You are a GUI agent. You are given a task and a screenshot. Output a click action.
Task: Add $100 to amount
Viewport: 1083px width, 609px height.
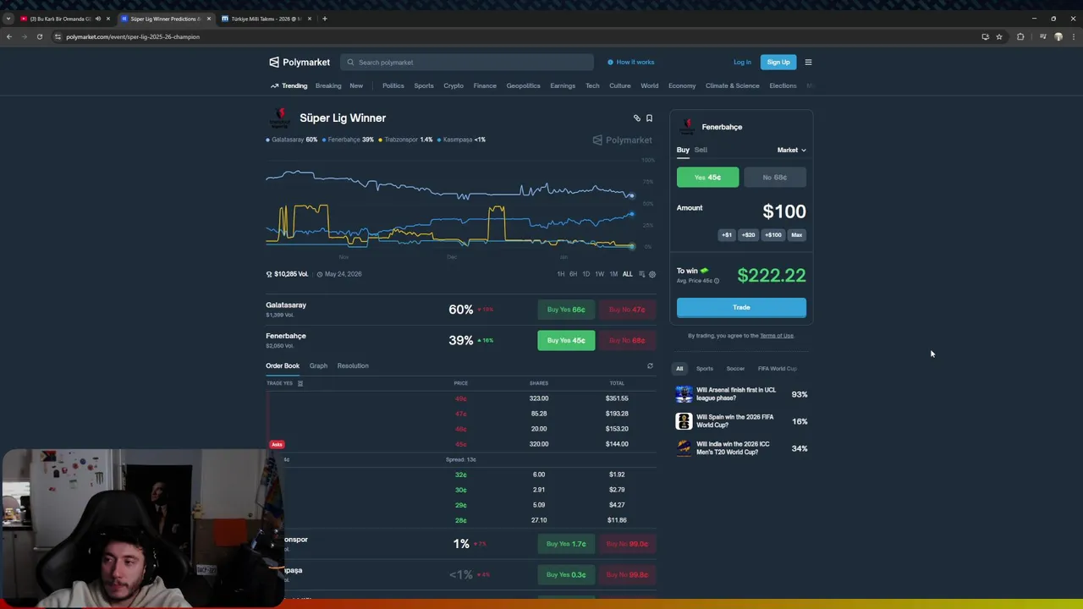[773, 235]
